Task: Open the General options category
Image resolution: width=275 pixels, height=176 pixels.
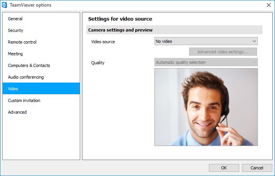Action: [x=41, y=19]
